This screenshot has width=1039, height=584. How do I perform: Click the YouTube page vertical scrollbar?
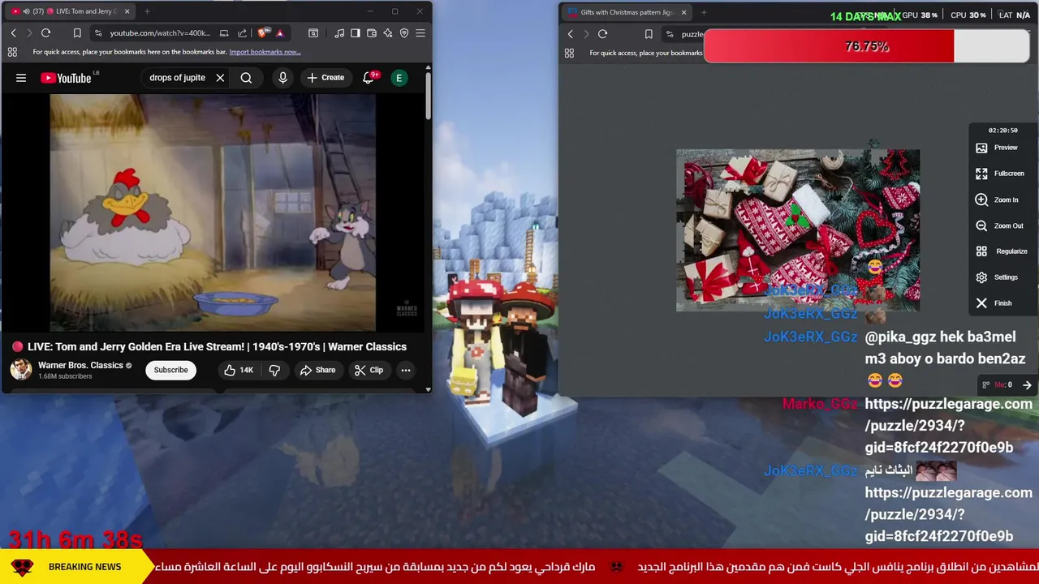pyautogui.click(x=429, y=97)
